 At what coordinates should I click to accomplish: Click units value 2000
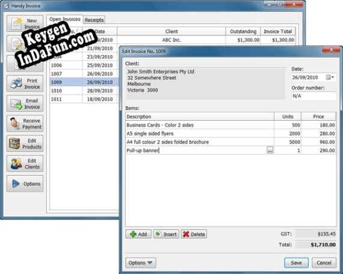288,133
